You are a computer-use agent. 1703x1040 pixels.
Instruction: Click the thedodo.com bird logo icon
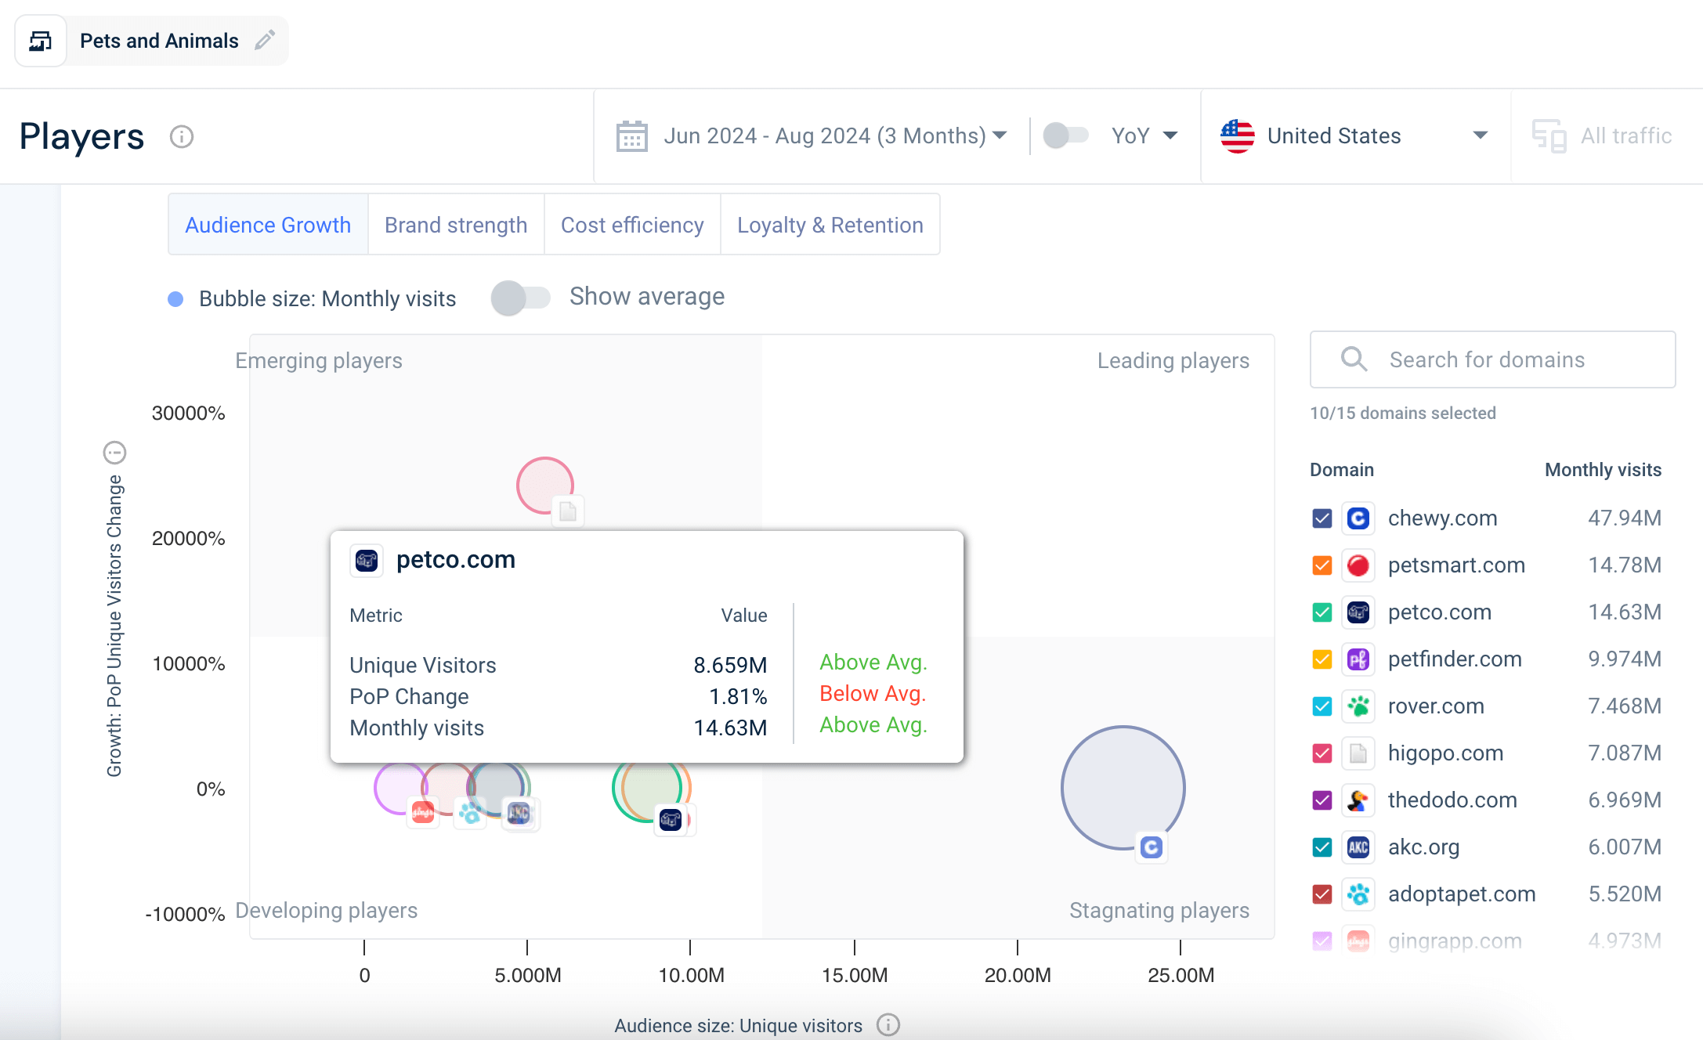1358,800
